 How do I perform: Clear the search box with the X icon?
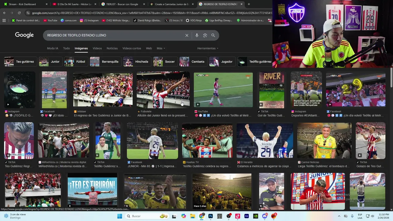tap(187, 35)
